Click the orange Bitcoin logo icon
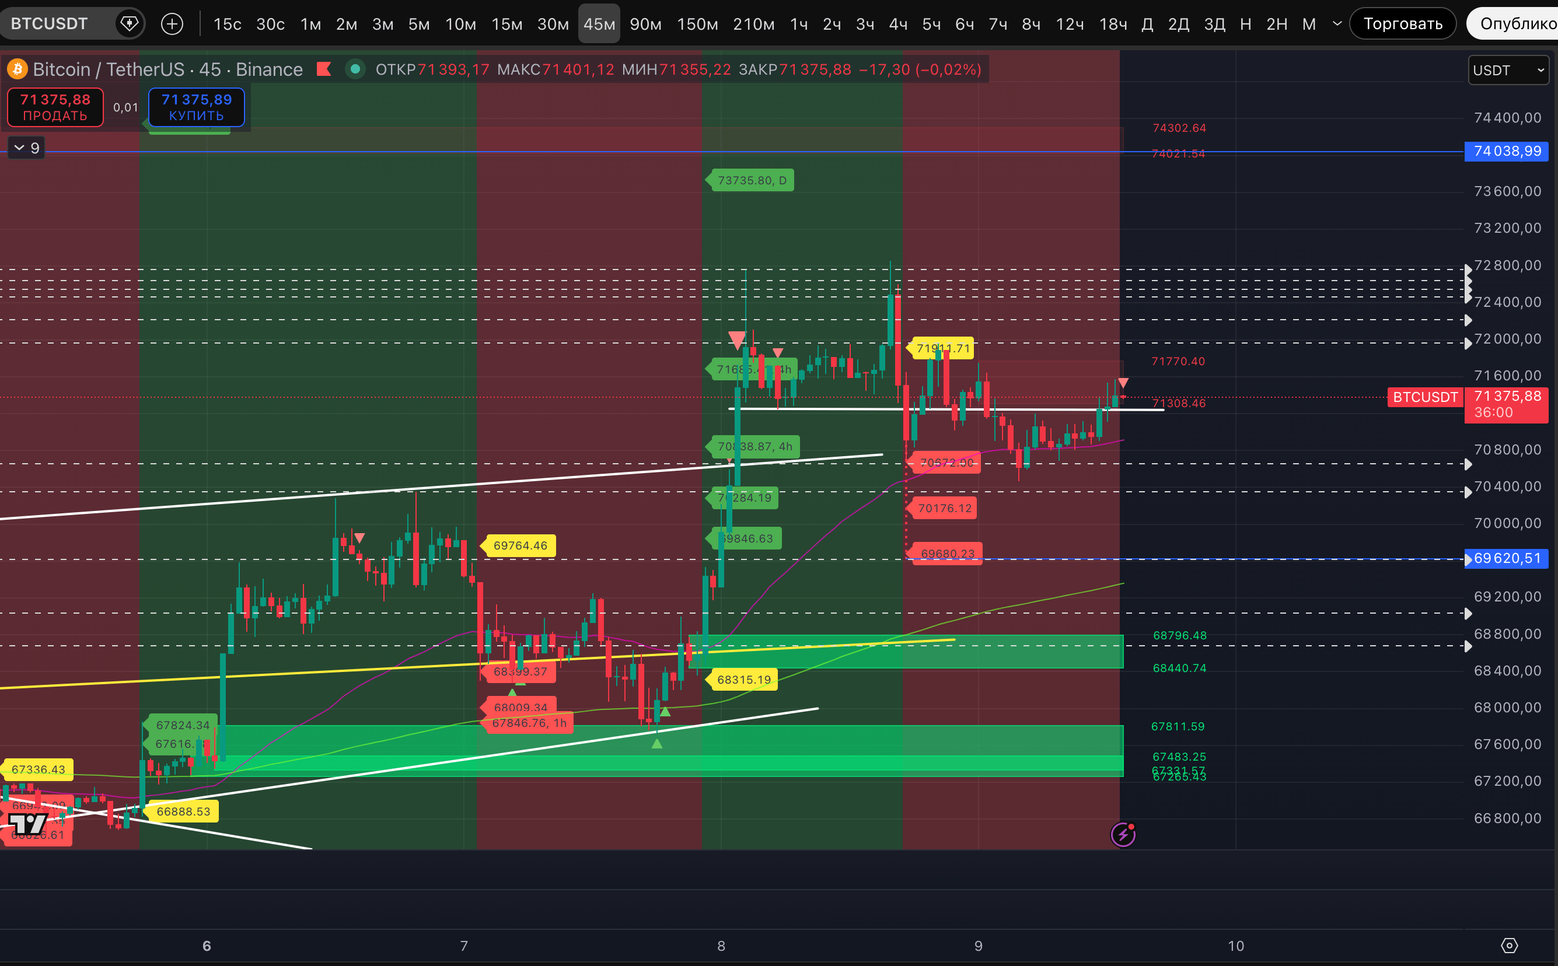 point(18,69)
